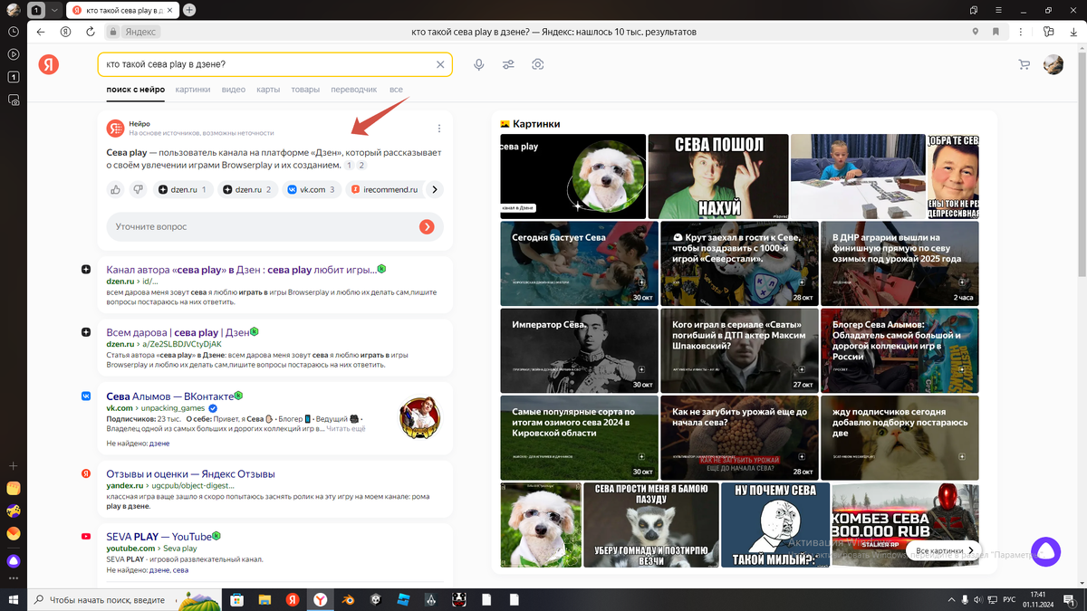Viewport: 1087px width, 611px height.
Task: Click the Yandex home button in toolbar
Action: pyautogui.click(x=65, y=32)
